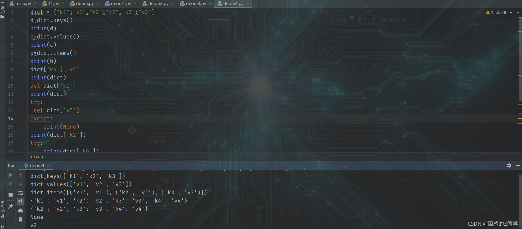
Task: Click the dict_values output line in console
Action: [x=81, y=184]
